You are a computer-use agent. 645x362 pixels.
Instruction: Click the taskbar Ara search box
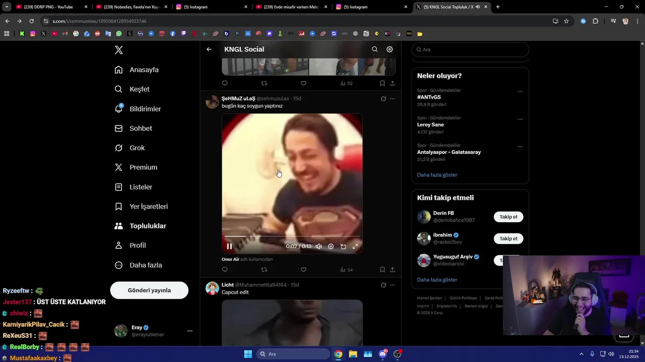point(293,354)
